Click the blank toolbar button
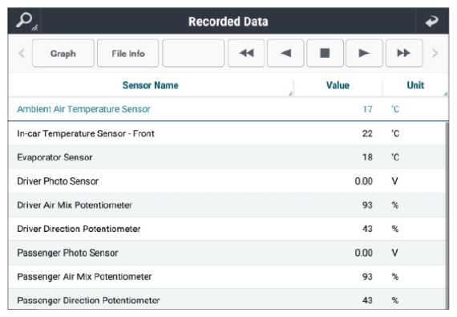The height and width of the screenshot is (317, 457). point(193,53)
